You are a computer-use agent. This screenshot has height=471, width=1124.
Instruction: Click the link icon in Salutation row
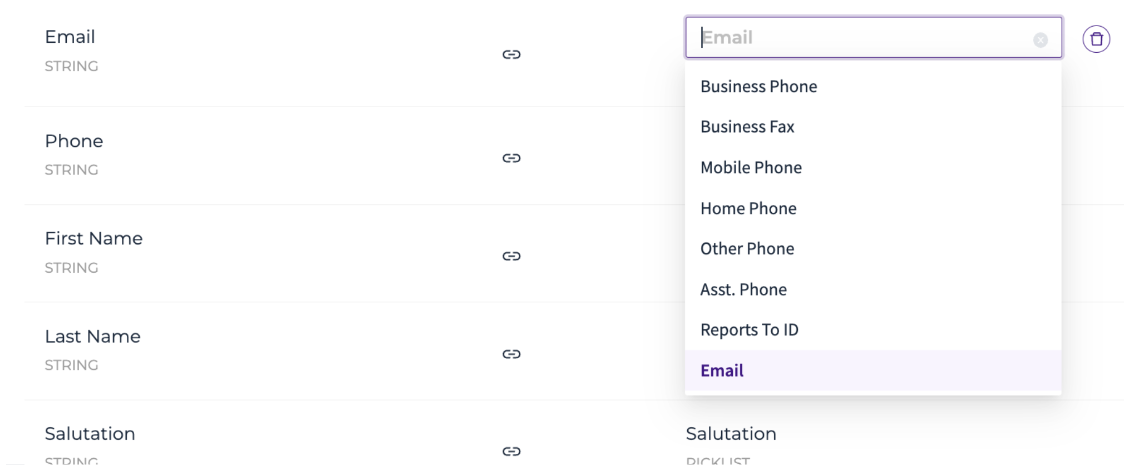(511, 451)
